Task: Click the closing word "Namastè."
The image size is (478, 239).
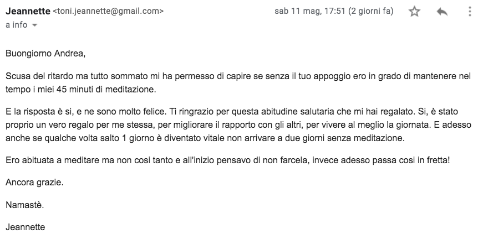Action: [x=25, y=205]
